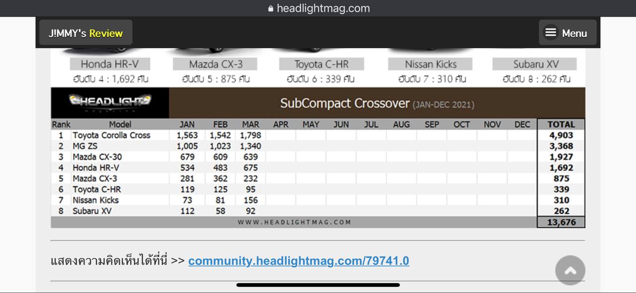Image resolution: width=636 pixels, height=293 pixels.
Task: Click the Mazda CX-30 row name
Action: point(97,157)
